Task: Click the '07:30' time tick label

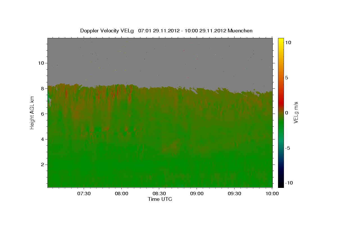Action: coord(84,193)
